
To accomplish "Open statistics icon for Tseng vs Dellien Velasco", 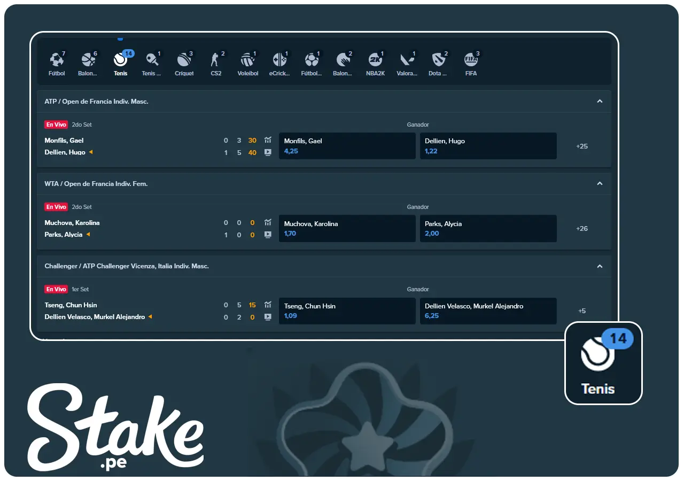I will click(x=268, y=305).
